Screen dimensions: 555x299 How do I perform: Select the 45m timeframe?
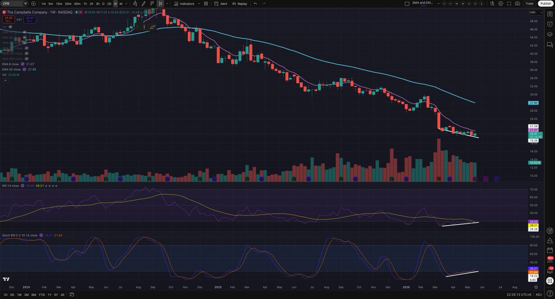click(x=77, y=3)
